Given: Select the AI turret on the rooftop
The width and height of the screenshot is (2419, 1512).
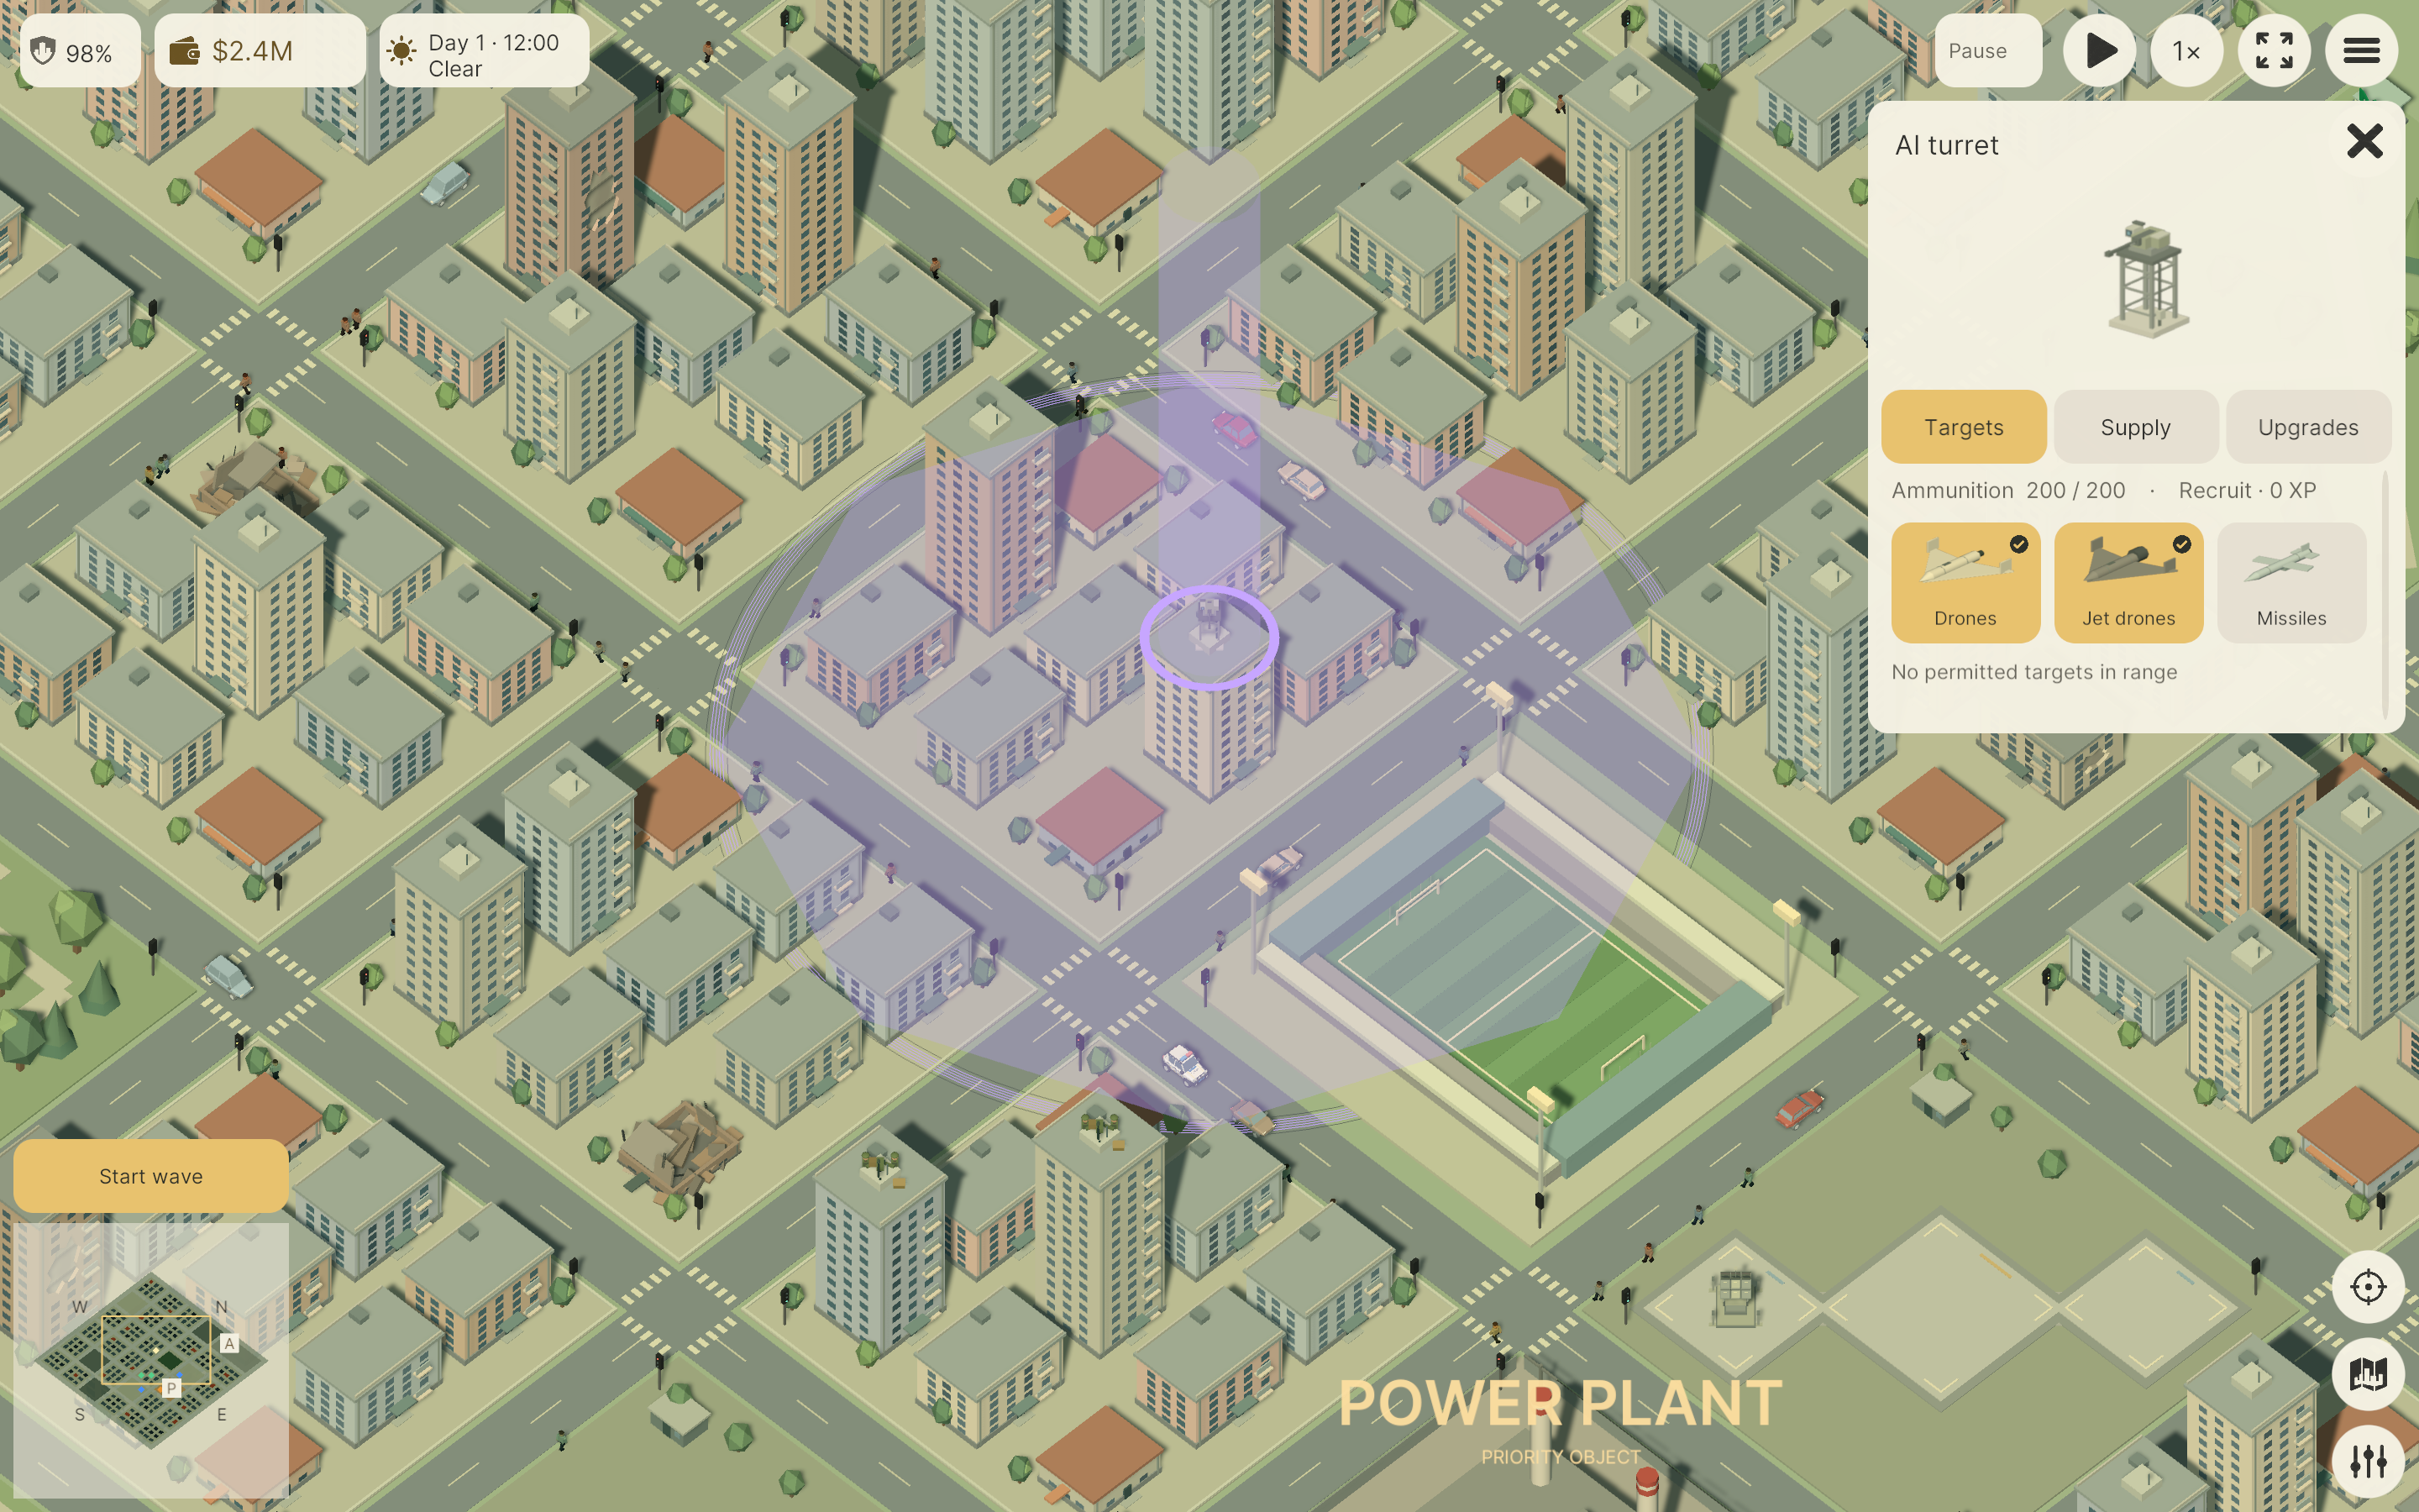Looking at the screenshot, I should point(1209,625).
